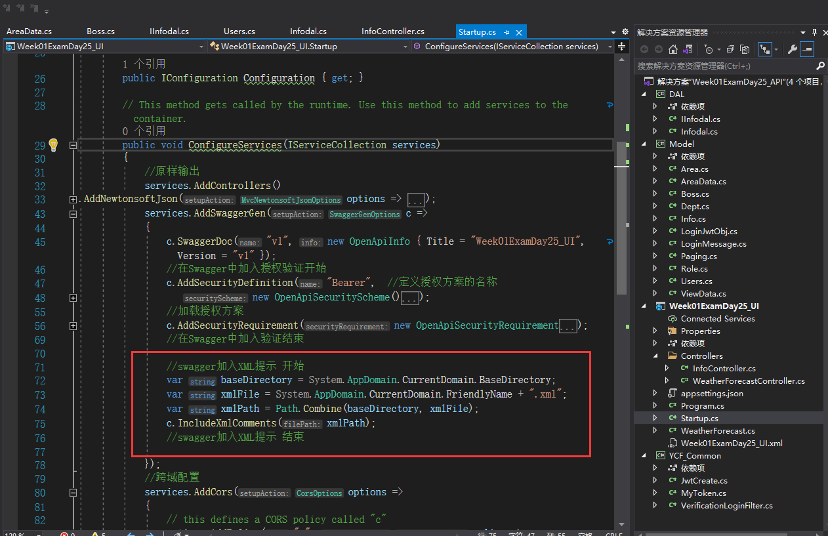
Task: Toggle the pin on the Startup.cs tab
Action: click(x=507, y=31)
